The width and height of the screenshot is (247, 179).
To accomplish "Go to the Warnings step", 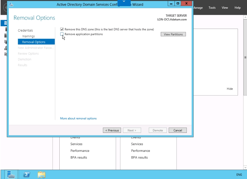I will coord(28,36).
